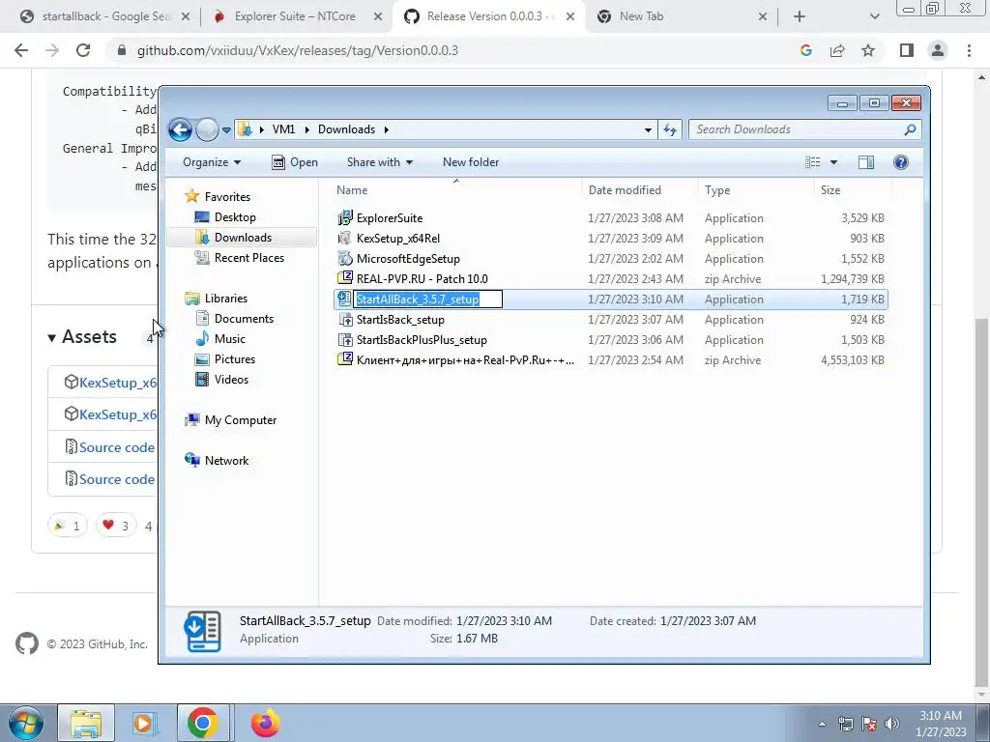Select Downloads in the navigation pane
Viewport: 990px width, 742px height.
(x=243, y=238)
